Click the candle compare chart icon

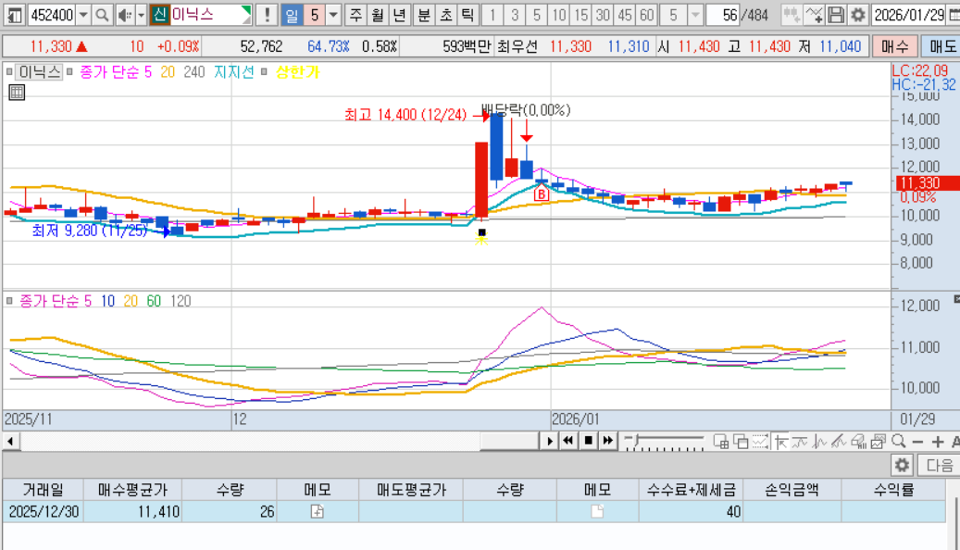tap(791, 15)
